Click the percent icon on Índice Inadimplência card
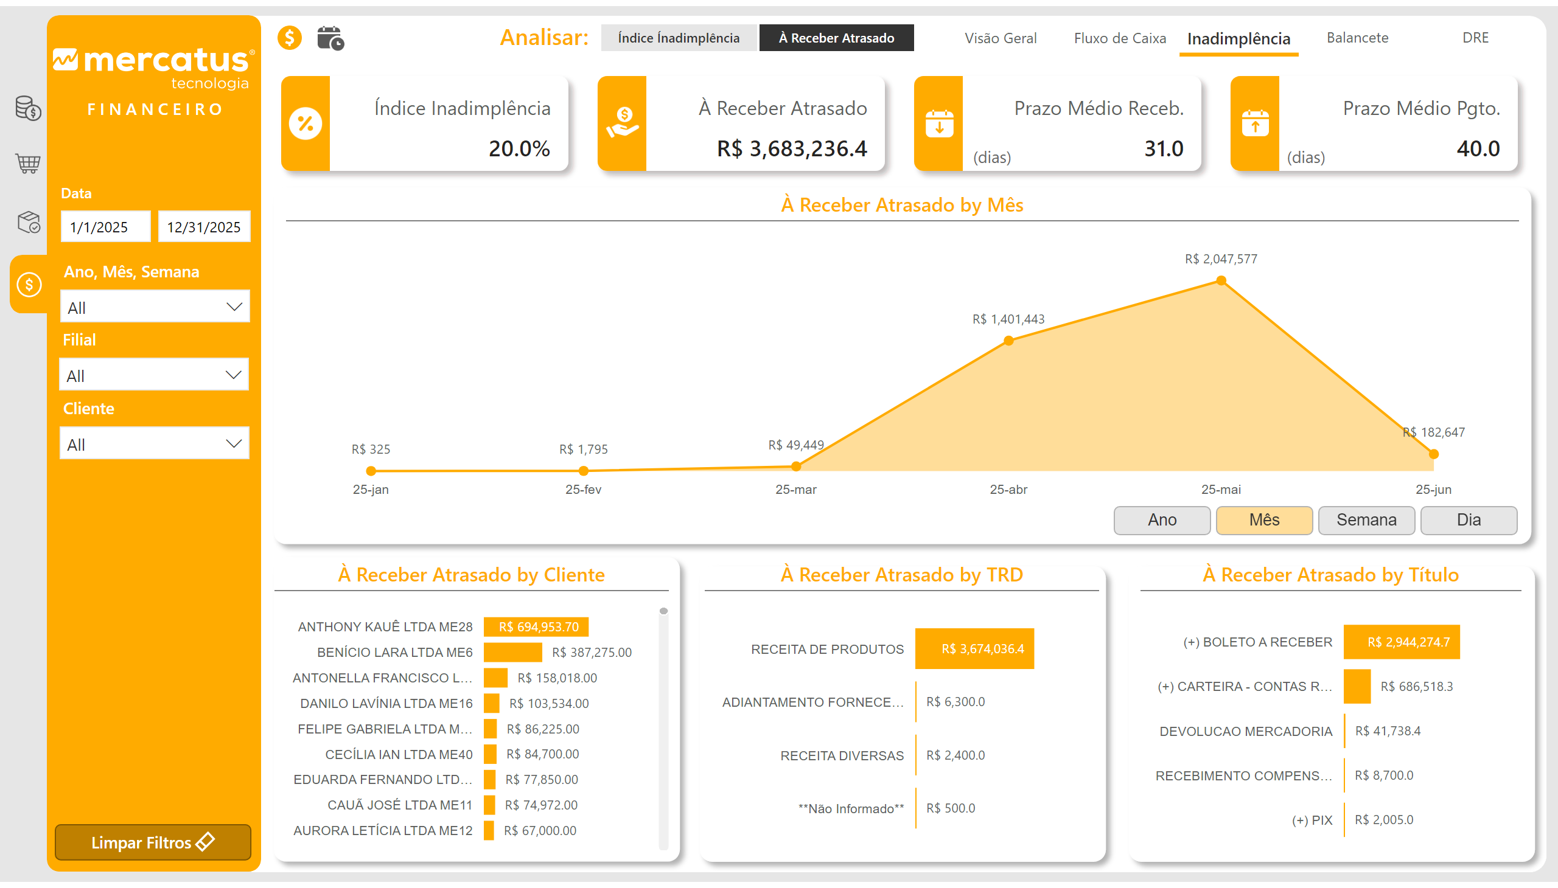Screen dimensions: 1558x888 (x=305, y=124)
